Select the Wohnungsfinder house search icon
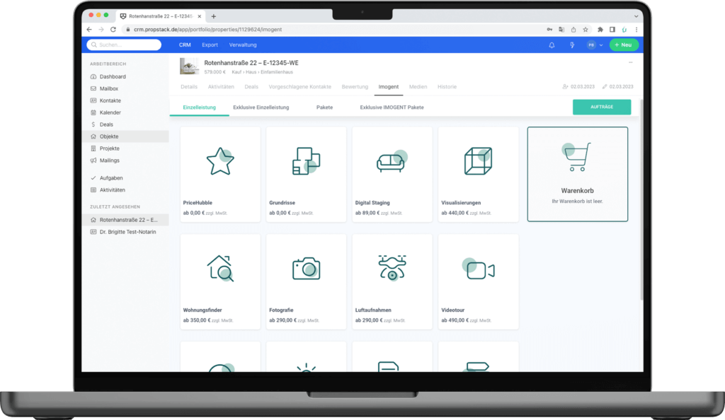Screen dimensions: 725x420 pyautogui.click(x=220, y=268)
